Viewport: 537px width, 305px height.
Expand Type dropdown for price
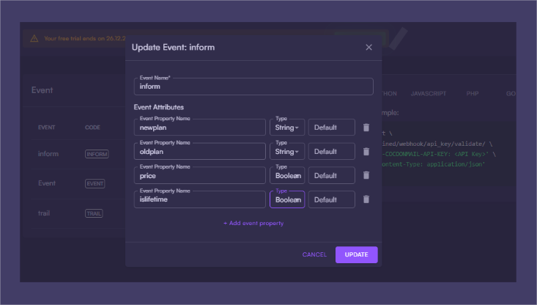click(x=287, y=176)
